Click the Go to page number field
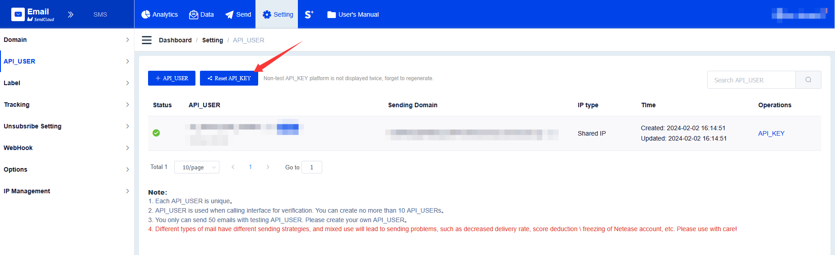 coord(311,167)
